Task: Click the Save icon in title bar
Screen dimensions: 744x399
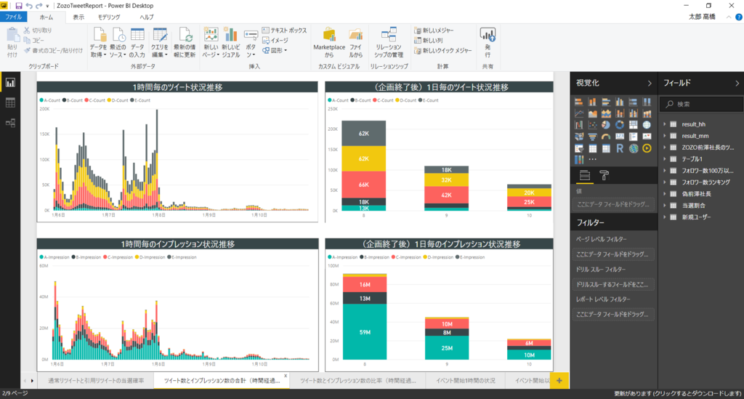Action: click(18, 6)
